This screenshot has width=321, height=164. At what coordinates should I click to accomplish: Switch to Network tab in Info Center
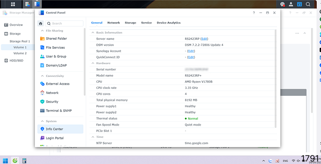(x=114, y=23)
